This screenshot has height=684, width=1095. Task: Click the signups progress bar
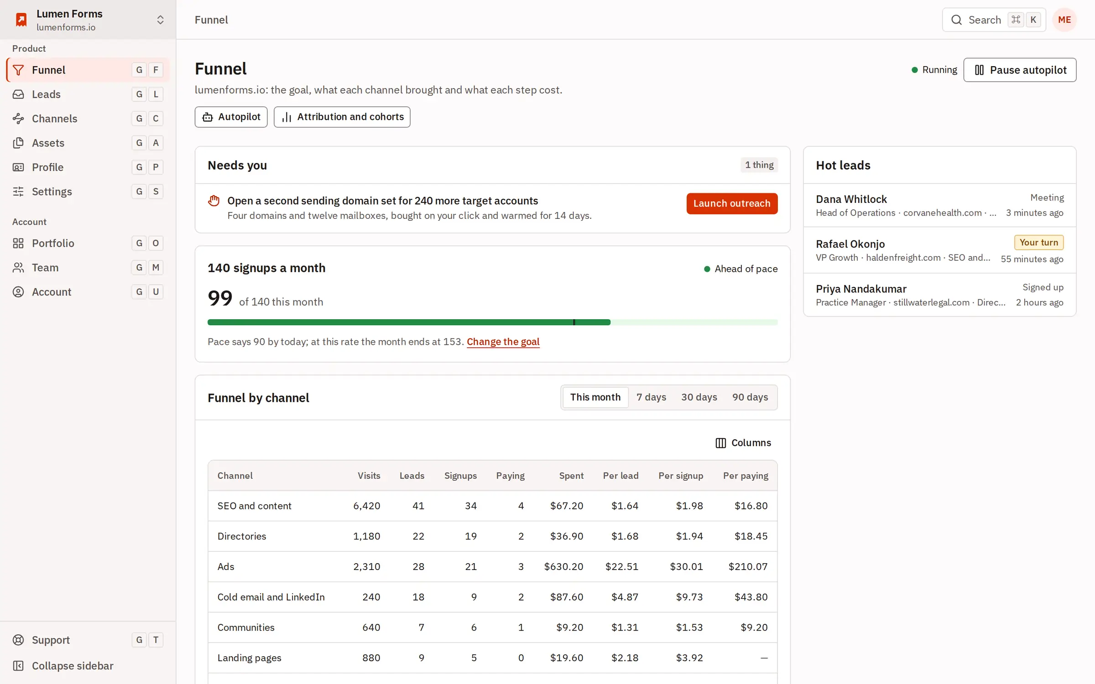(x=493, y=322)
